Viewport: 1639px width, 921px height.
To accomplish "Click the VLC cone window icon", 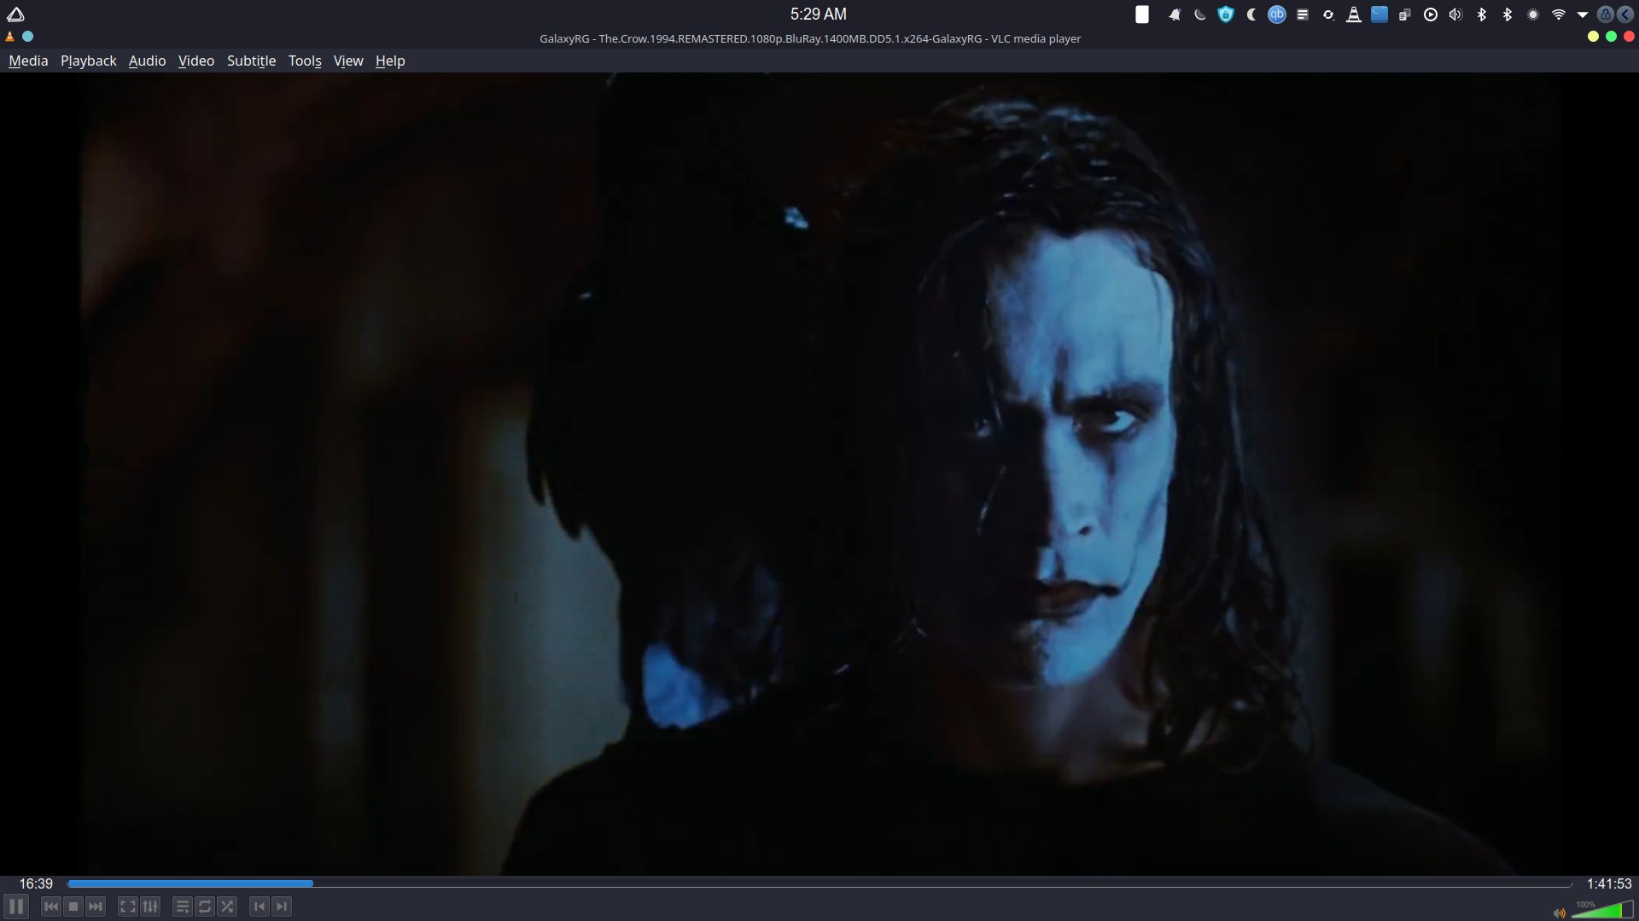I will click(x=10, y=37).
